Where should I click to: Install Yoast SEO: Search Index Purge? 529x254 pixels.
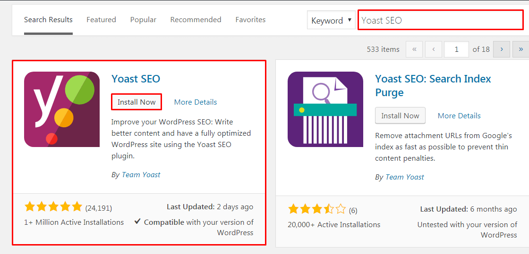tap(400, 116)
